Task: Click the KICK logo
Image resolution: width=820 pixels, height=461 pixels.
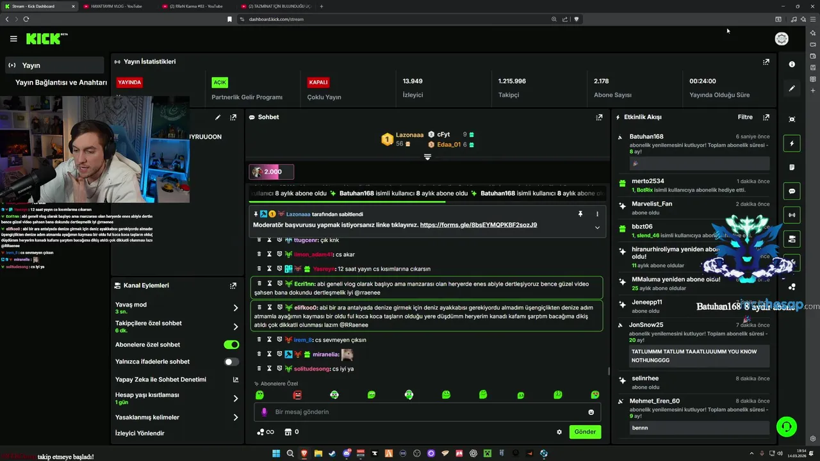Action: point(46,39)
